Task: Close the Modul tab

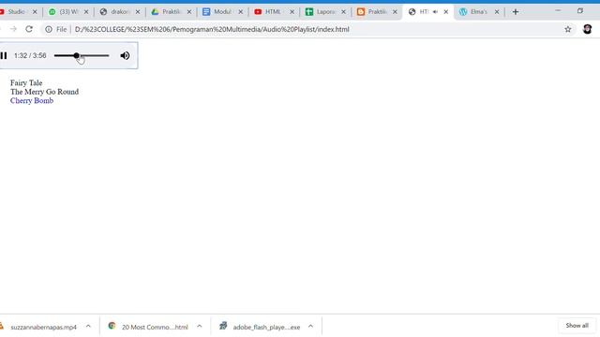Action: click(x=241, y=12)
